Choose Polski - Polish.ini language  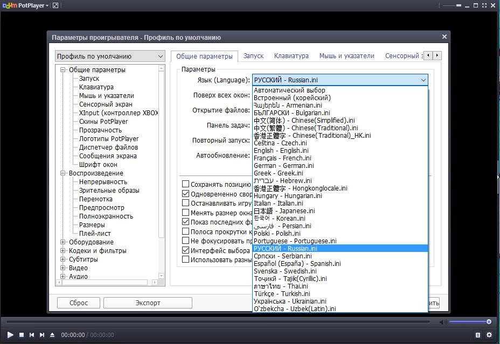coord(340,234)
